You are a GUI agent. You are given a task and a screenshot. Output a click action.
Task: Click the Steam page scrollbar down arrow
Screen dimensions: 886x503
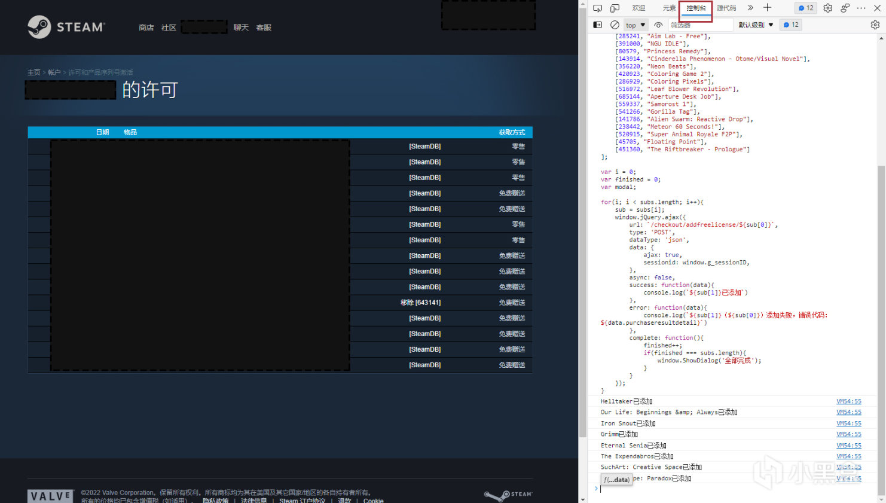point(583,499)
